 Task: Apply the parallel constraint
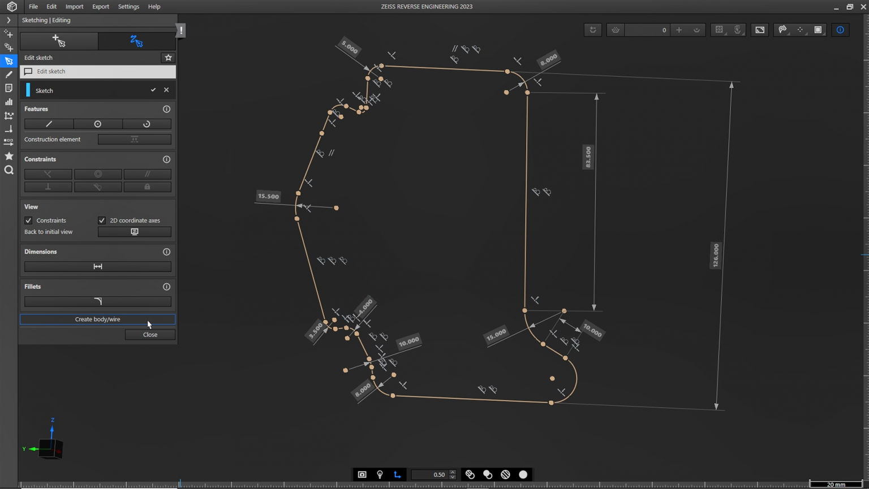[147, 174]
